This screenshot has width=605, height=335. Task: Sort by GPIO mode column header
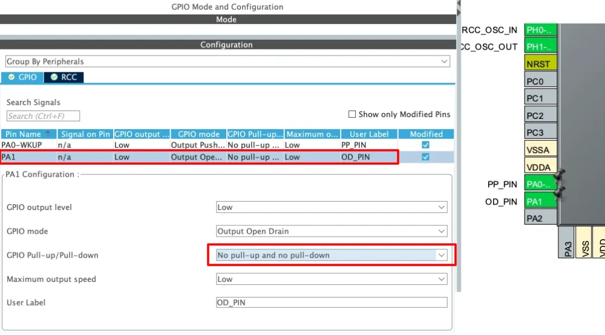tap(198, 134)
